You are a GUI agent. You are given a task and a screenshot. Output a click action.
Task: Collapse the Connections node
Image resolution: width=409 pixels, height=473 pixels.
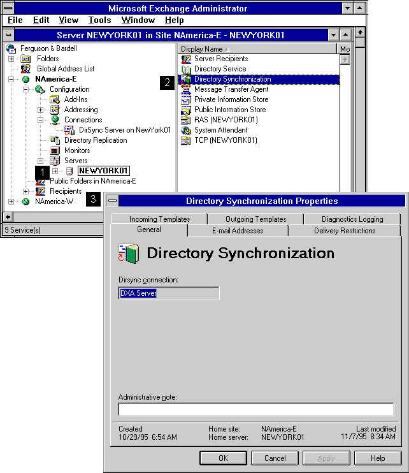coord(40,120)
